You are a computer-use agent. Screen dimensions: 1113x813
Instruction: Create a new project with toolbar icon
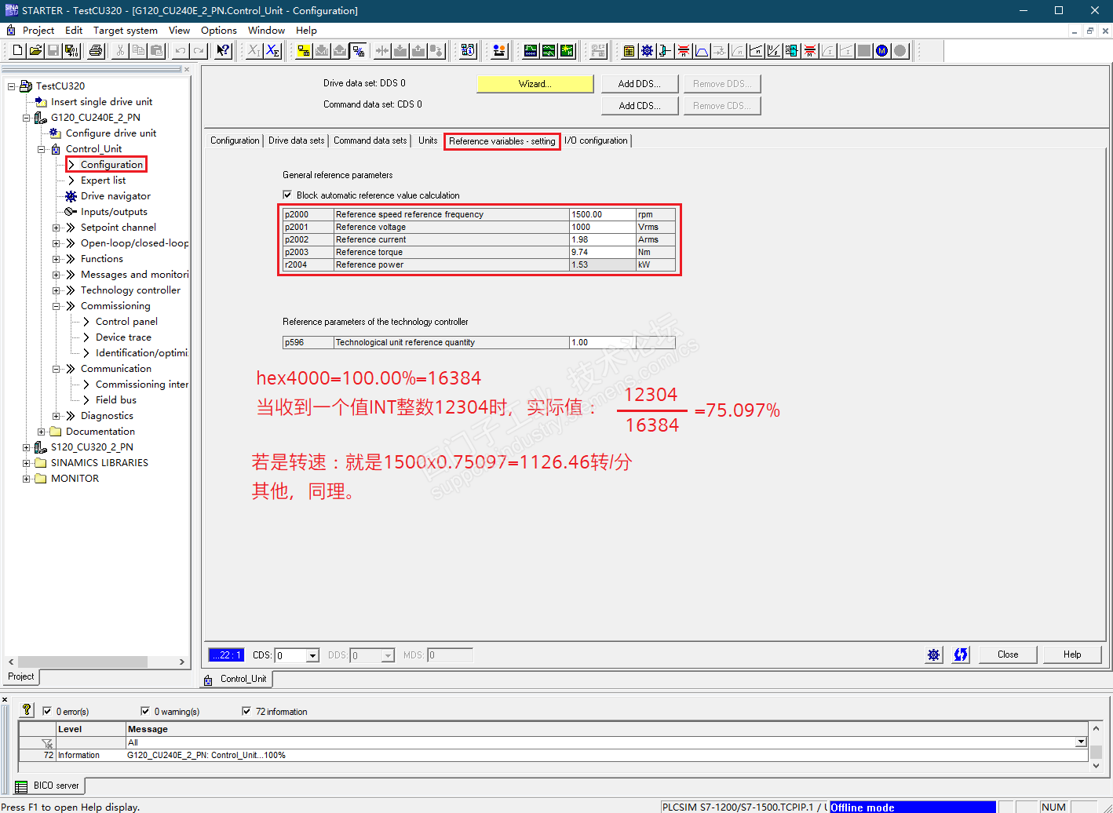click(x=17, y=51)
